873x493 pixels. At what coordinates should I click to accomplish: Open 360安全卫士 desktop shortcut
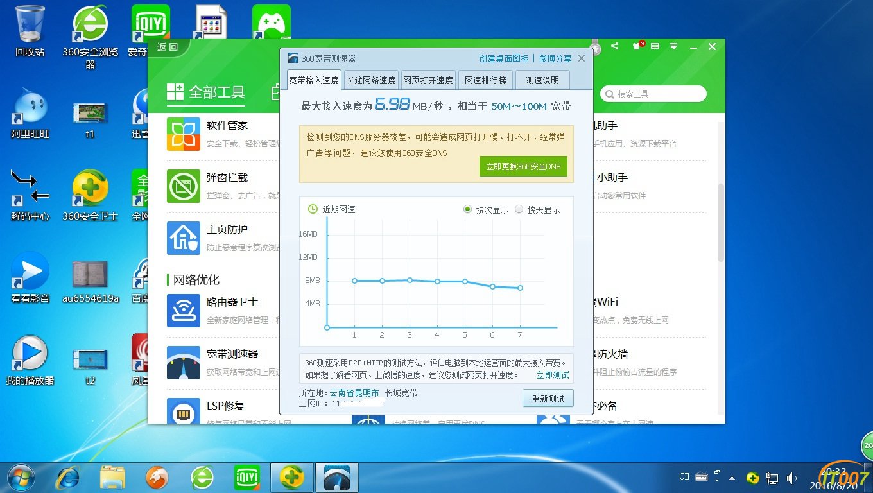90,196
